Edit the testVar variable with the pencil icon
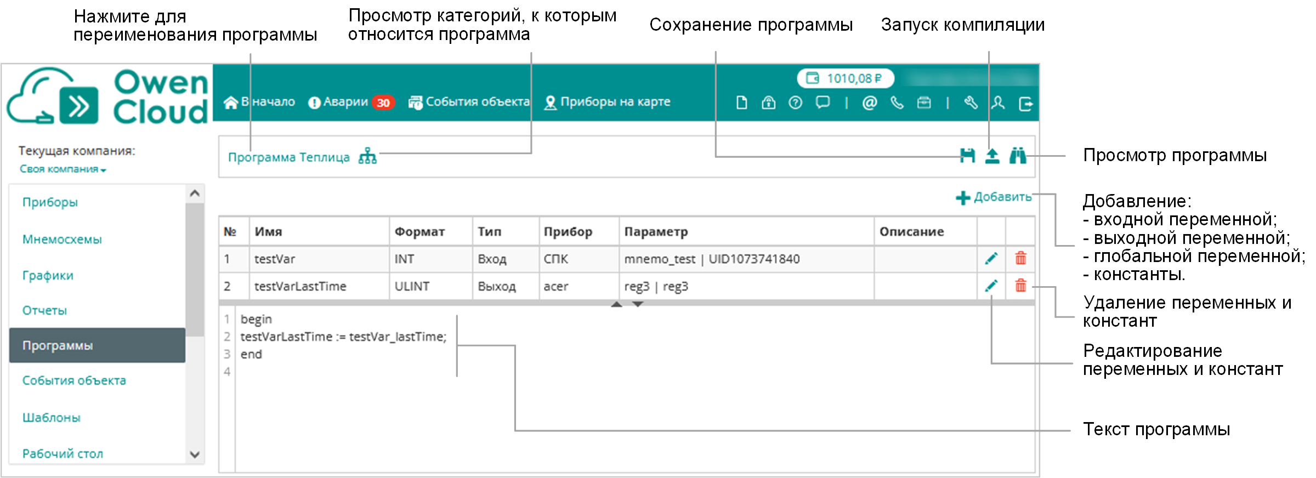 (x=991, y=259)
